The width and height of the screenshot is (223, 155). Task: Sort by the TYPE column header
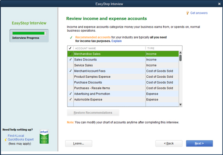click(x=151, y=48)
